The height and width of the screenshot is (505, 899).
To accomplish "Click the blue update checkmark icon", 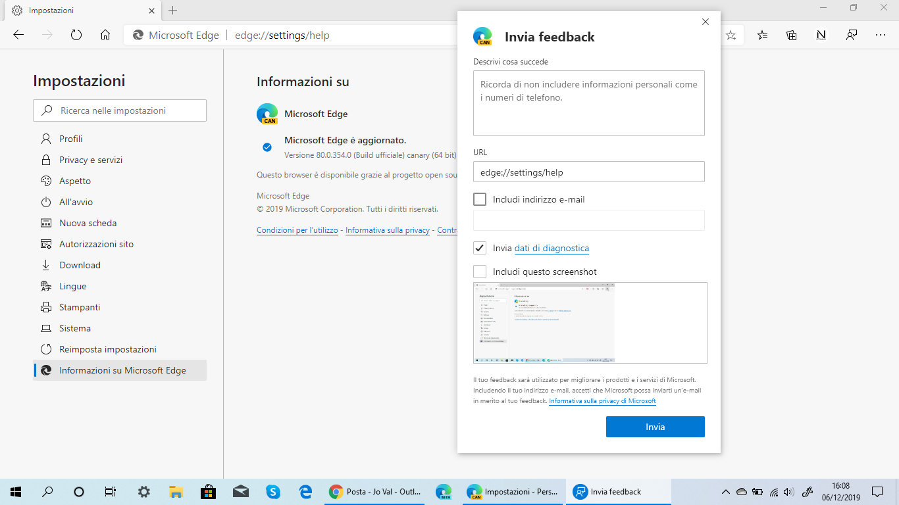I will (267, 147).
